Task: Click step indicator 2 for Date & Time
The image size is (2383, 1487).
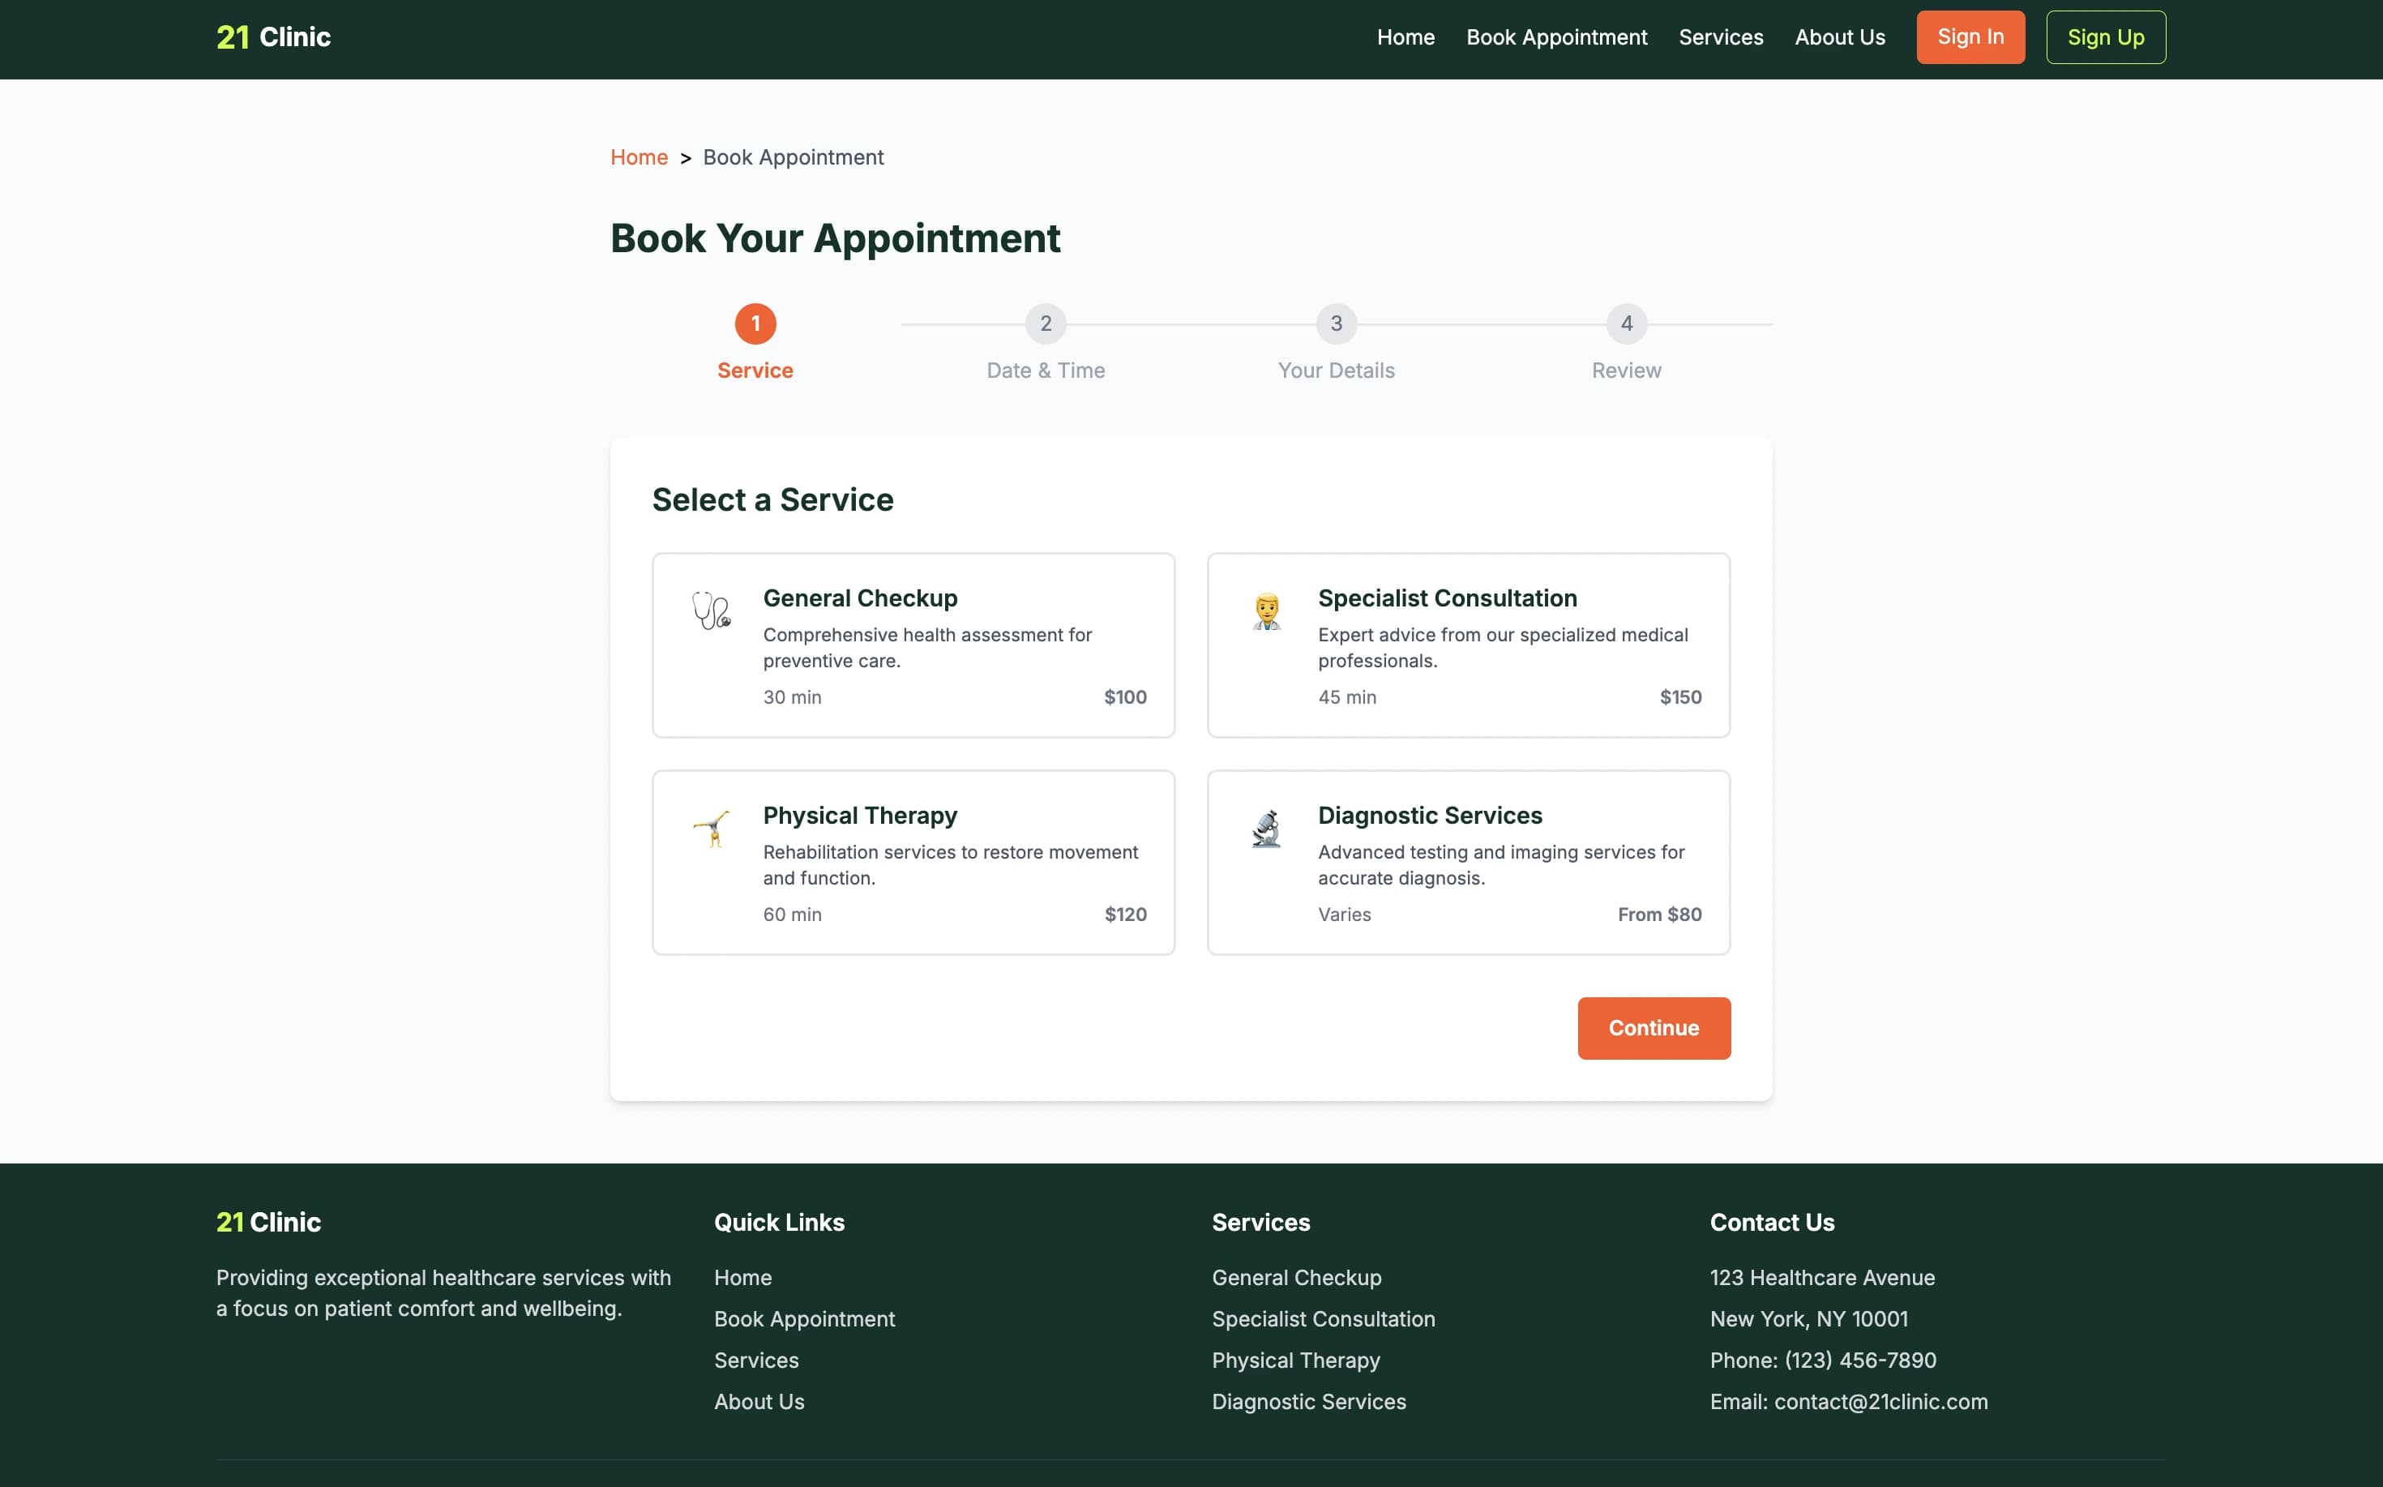Action: pos(1045,324)
